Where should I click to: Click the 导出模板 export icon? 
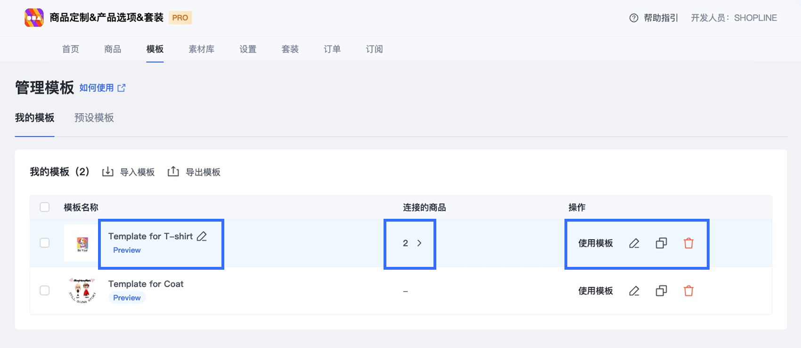[x=173, y=172]
